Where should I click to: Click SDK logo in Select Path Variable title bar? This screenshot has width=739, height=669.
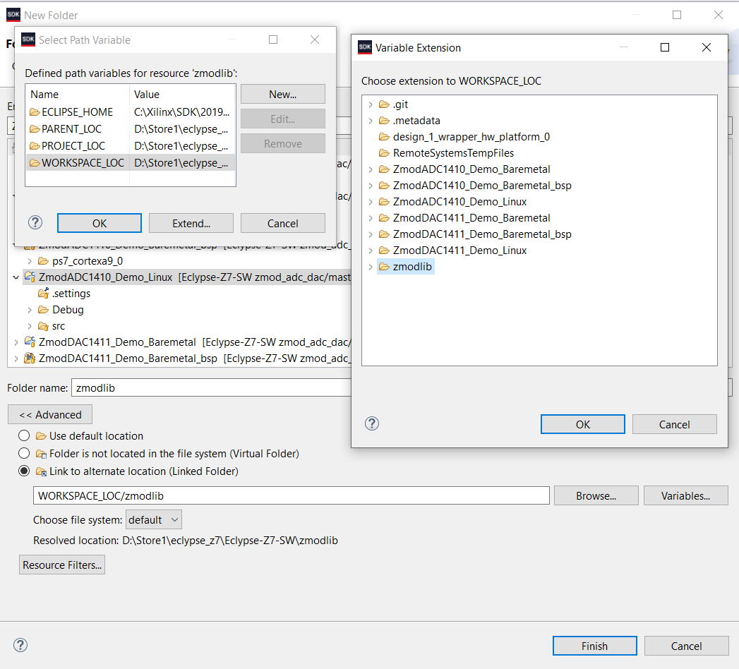tap(28, 40)
